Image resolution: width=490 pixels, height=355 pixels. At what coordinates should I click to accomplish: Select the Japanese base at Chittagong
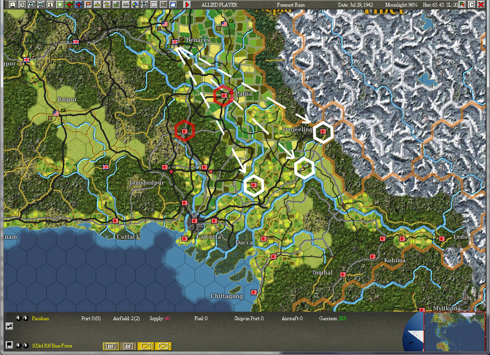tap(254, 292)
